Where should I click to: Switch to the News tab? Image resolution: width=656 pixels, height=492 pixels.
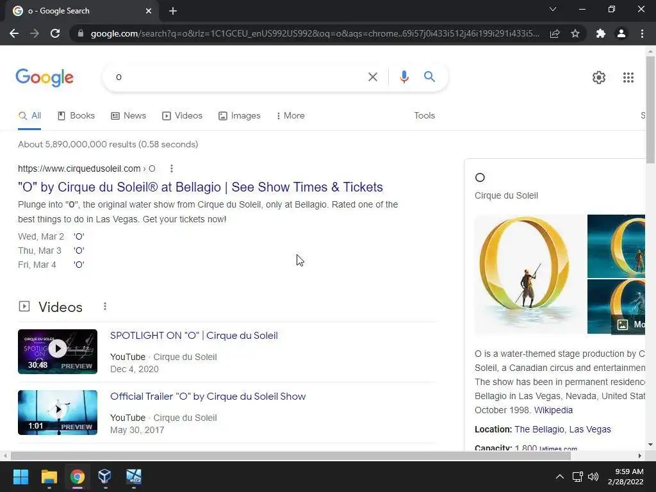[128, 116]
